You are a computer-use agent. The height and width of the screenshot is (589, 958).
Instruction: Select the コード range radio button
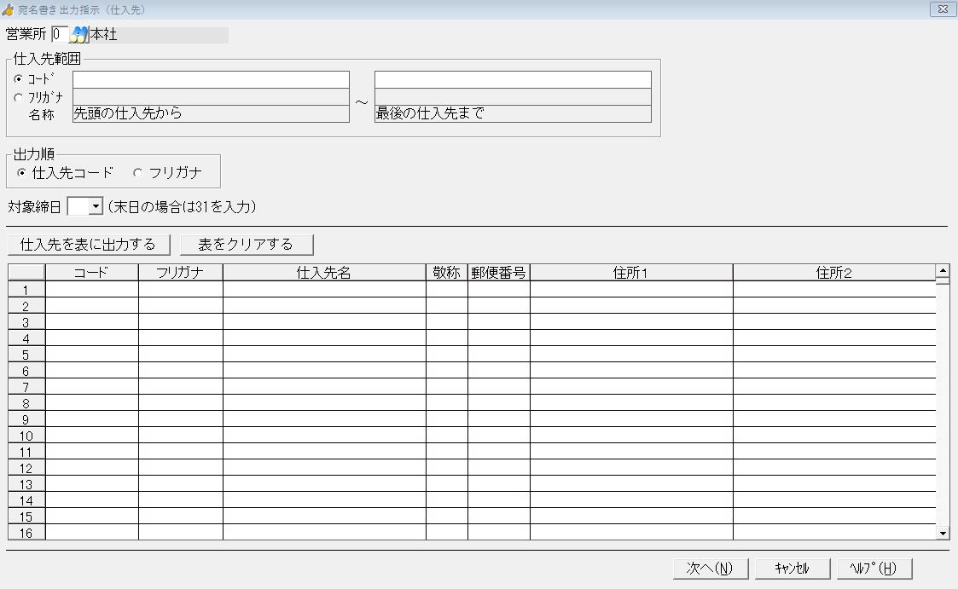pos(19,79)
